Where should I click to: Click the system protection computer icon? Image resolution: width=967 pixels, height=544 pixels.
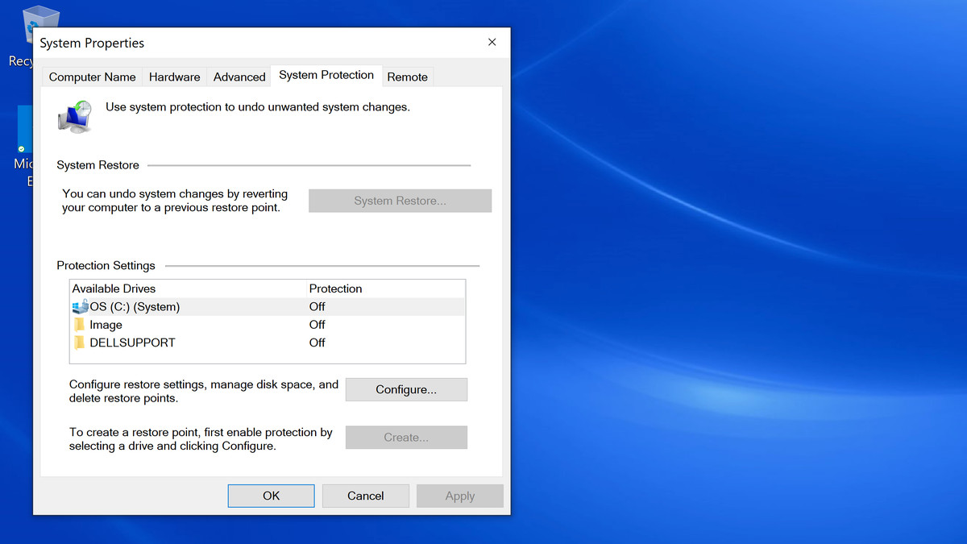[x=75, y=116]
